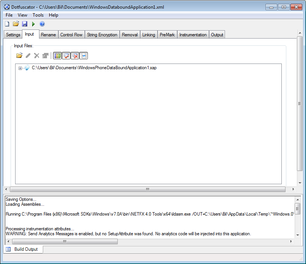Click main panel horizontal scrollbar thumb

[148, 189]
